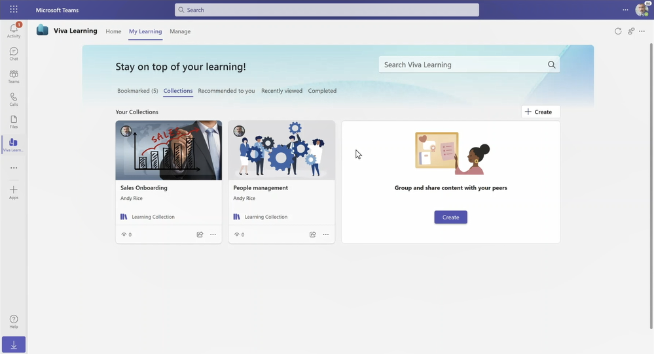Viewport: 654px width, 354px height.
Task: Click the purple Create button
Action: point(451,217)
